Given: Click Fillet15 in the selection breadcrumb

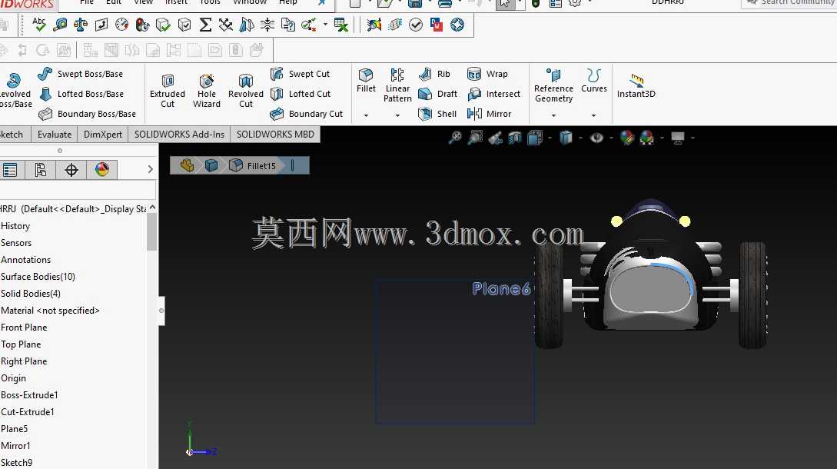Looking at the screenshot, I should pyautogui.click(x=253, y=165).
